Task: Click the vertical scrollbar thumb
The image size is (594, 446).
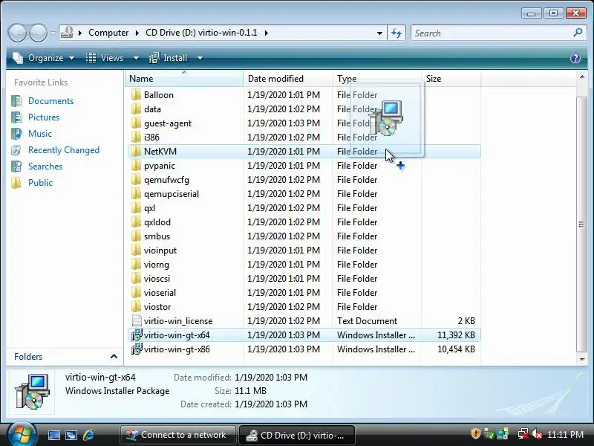Action: 581,224
